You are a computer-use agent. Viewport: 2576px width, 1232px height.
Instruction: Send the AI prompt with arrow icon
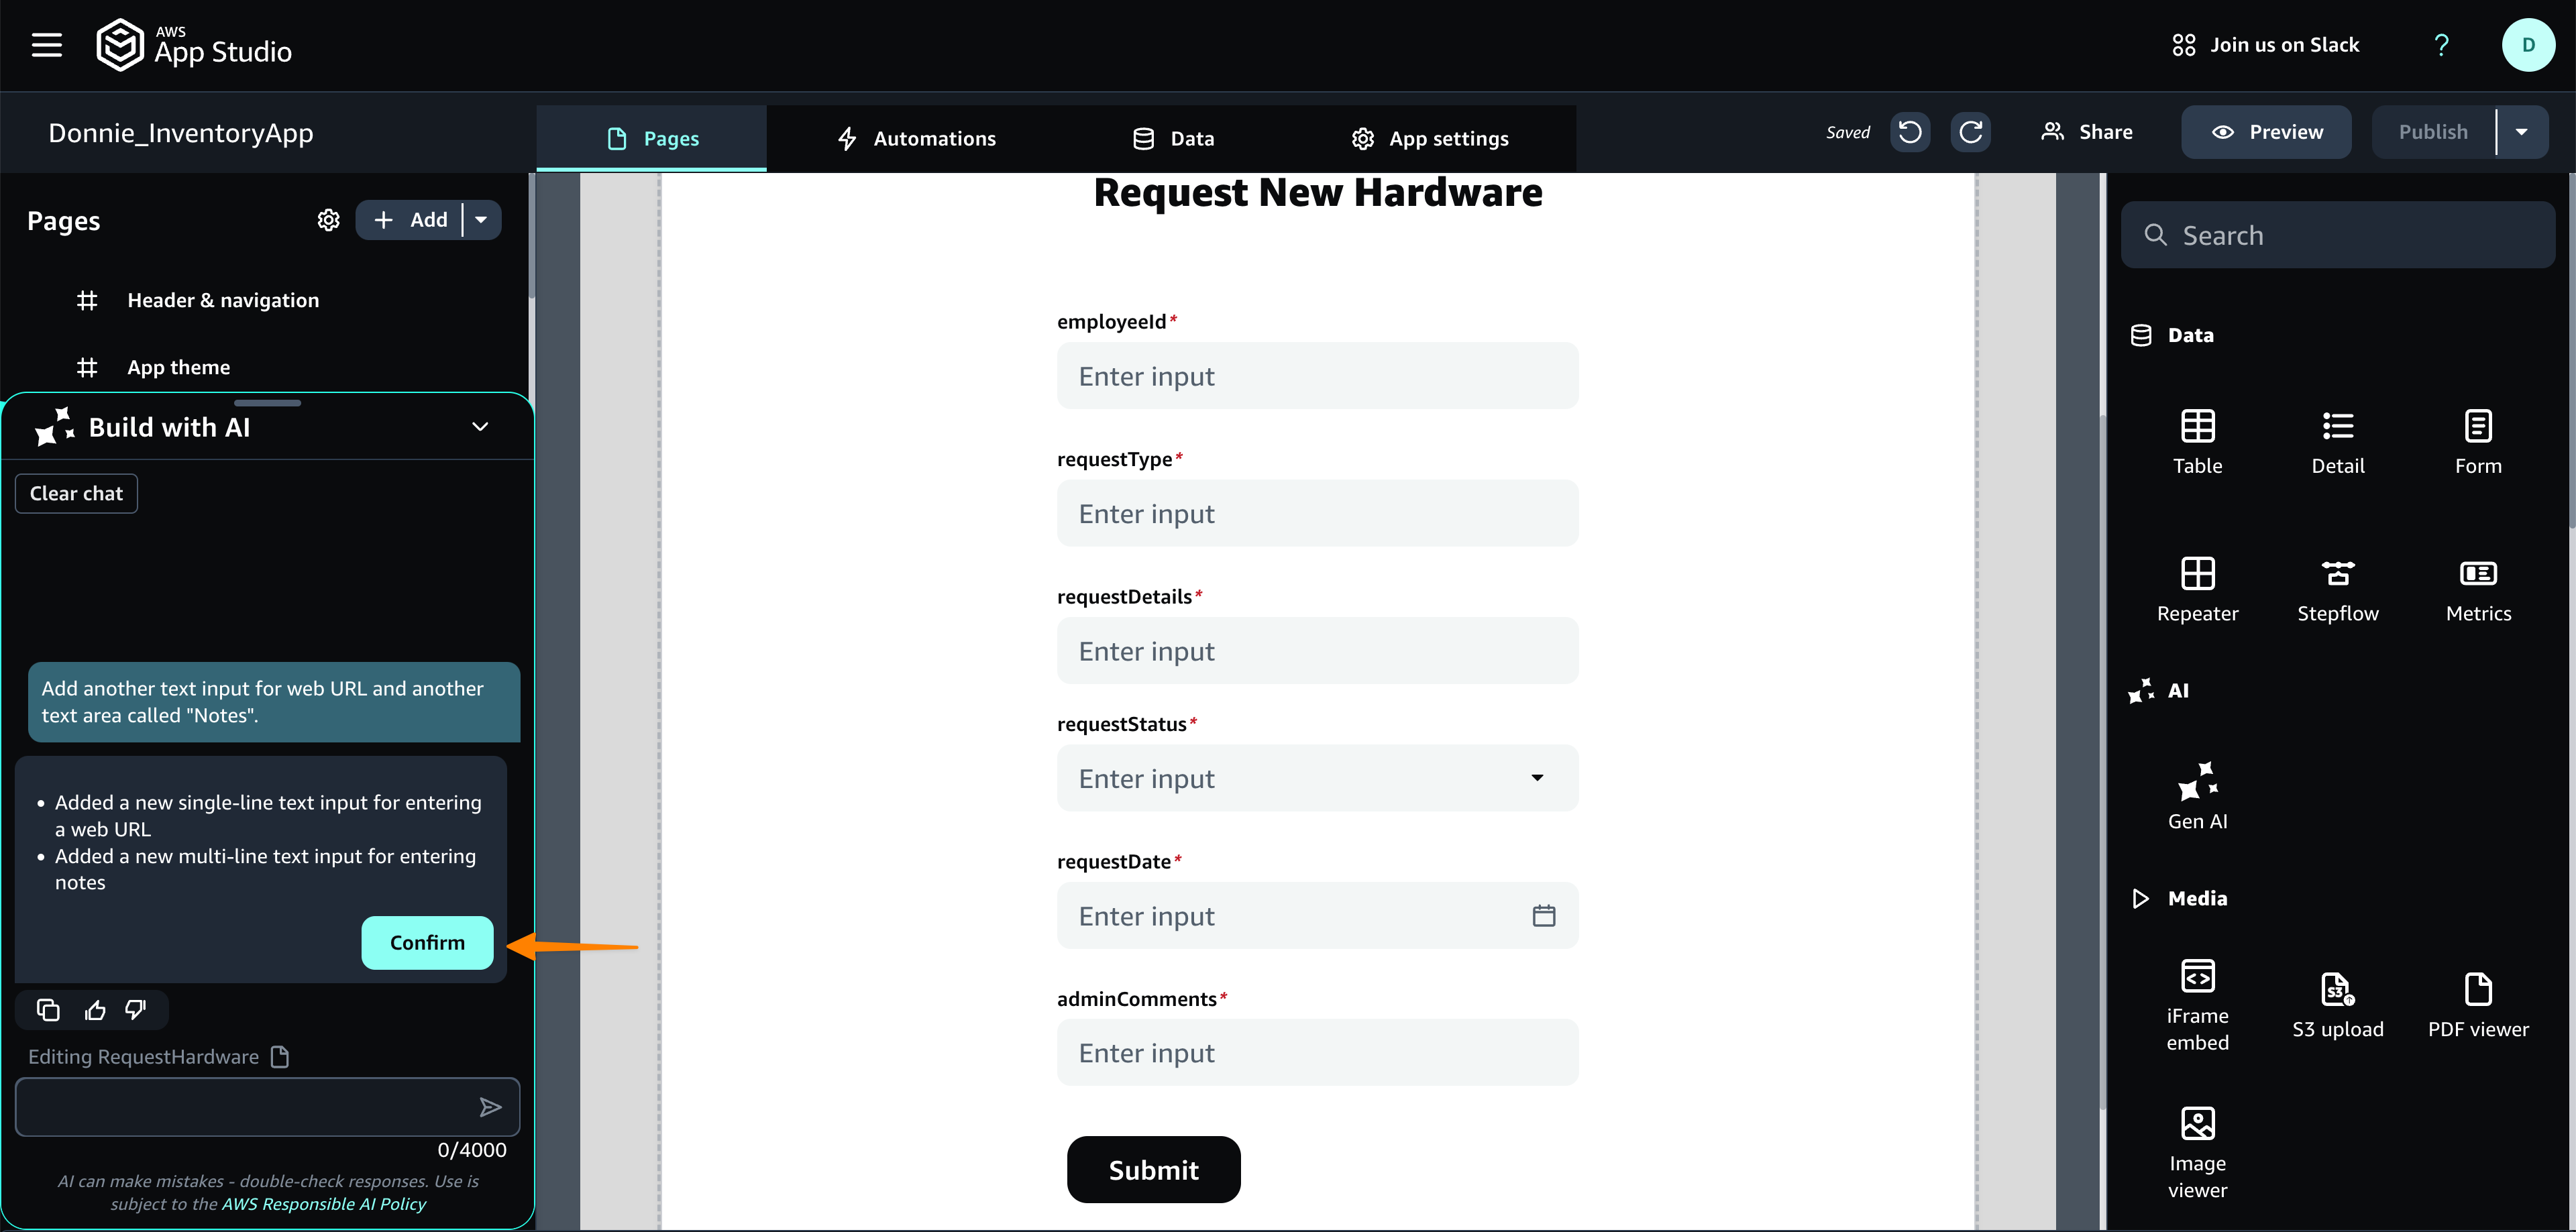point(490,1107)
